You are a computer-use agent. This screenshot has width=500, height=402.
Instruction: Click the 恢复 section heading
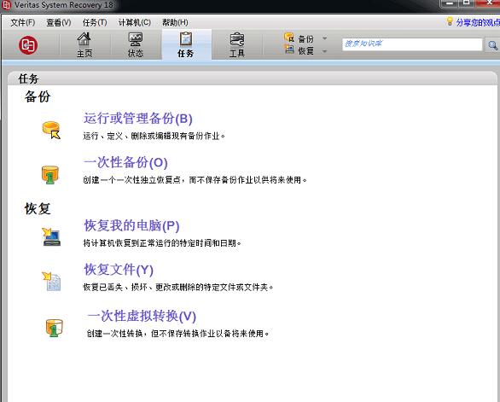(38, 209)
